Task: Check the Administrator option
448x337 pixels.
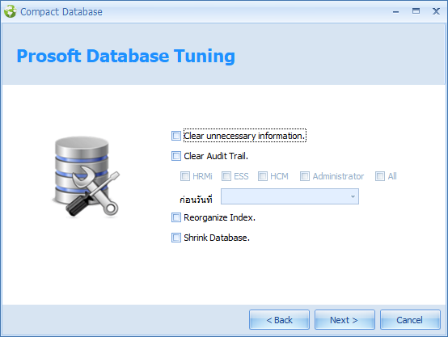Action: (305, 176)
